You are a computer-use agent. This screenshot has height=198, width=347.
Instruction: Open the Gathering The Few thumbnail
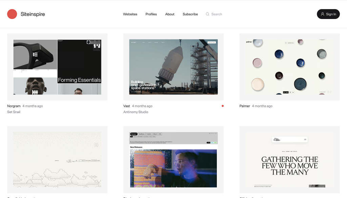point(289,160)
